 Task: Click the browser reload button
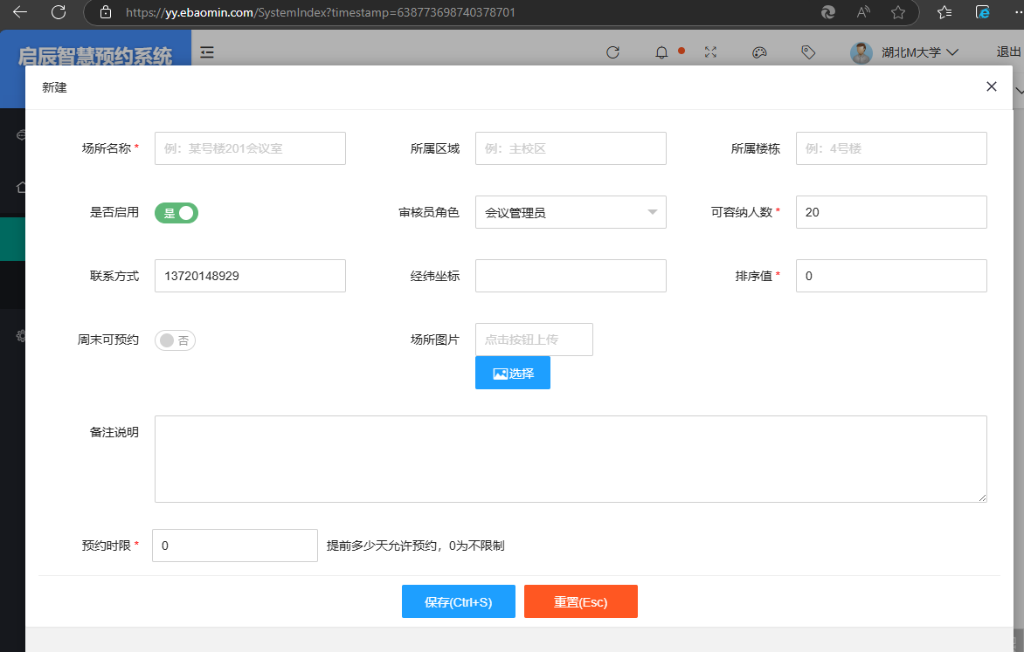pyautogui.click(x=59, y=12)
